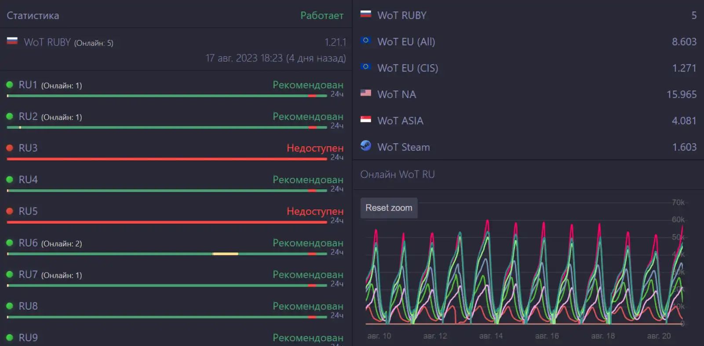The height and width of the screenshot is (346, 704).
Task: Click the Steam logo icon for WoT Steam
Action: coord(366,145)
